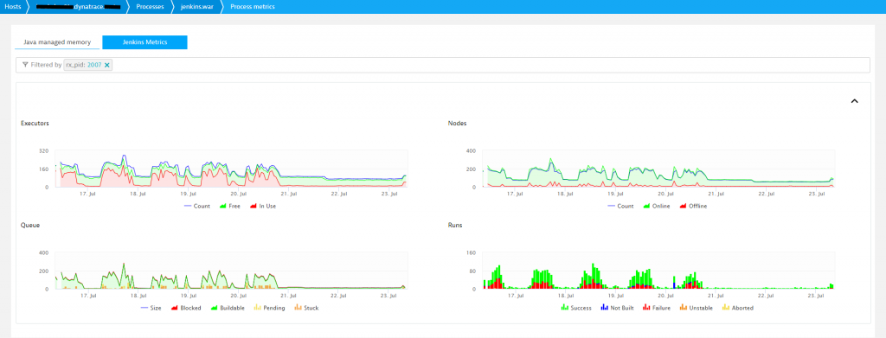The image size is (886, 338).
Task: Click the 22. Jul label on Nodes axis
Action: tap(767, 194)
